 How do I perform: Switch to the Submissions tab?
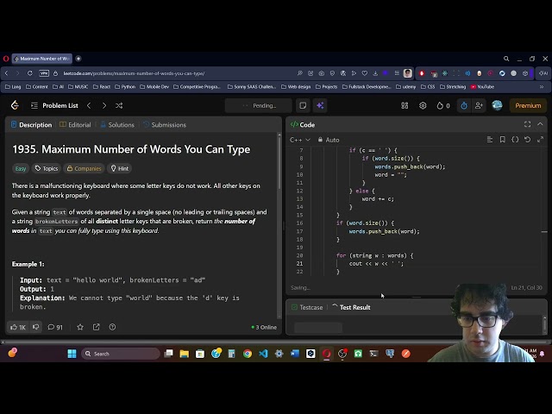165,124
